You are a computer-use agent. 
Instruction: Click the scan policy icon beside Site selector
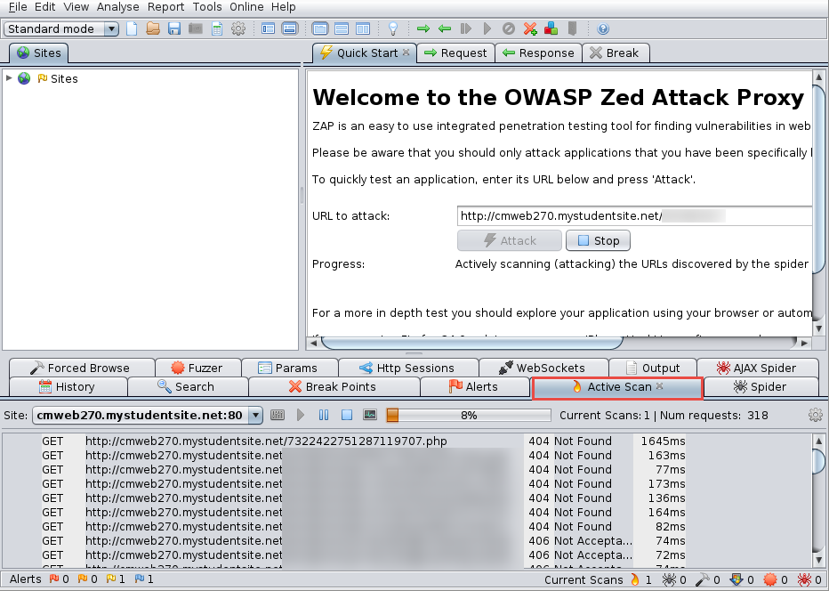click(278, 416)
